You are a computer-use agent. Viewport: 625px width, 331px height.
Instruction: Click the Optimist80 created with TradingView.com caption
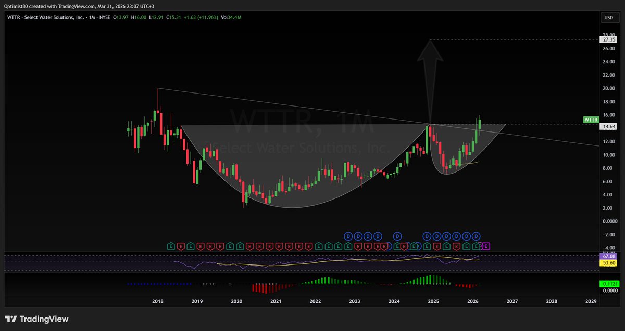(79, 6)
